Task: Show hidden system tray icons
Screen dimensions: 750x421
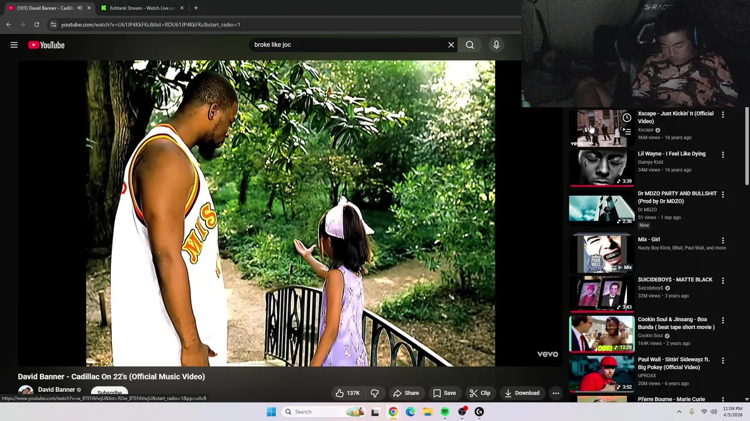Action: coord(679,412)
